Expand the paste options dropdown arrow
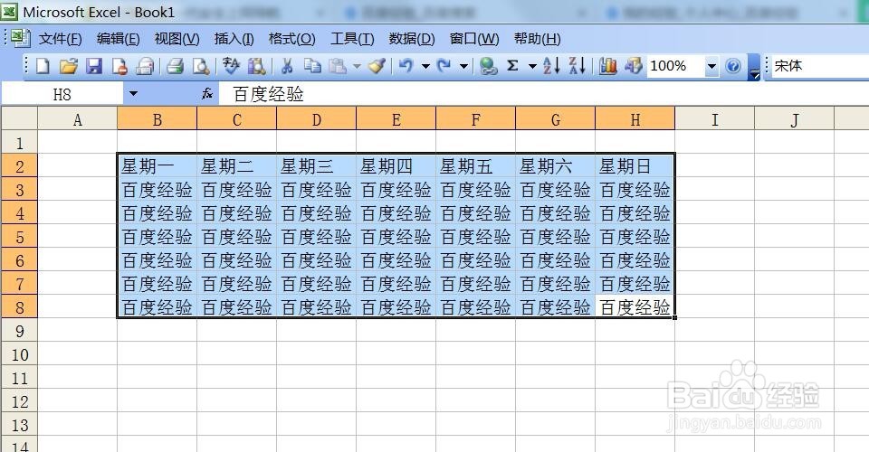This screenshot has width=869, height=452. pos(357,66)
